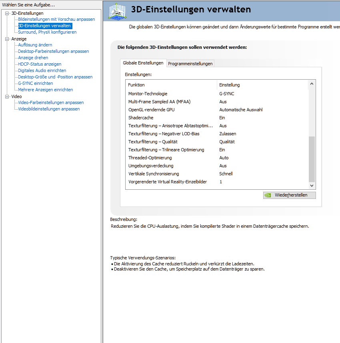Select the OpenGL-rendernde GPU row
Image resolution: width=340 pixels, height=343 pixels.
pyautogui.click(x=217, y=110)
